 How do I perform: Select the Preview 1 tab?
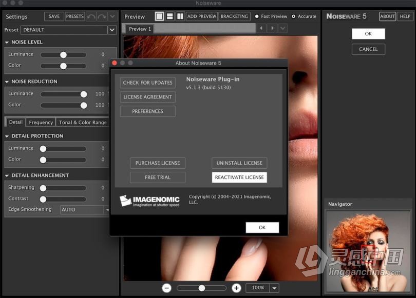click(140, 29)
